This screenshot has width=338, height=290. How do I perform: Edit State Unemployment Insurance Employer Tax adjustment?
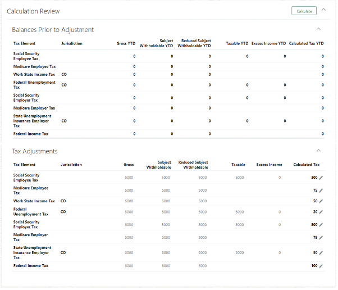point(321,253)
